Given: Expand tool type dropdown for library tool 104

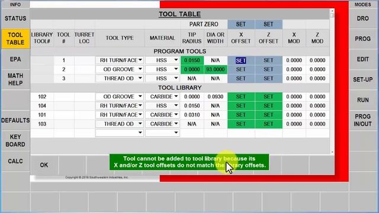Looking at the screenshot, I should (140, 105).
